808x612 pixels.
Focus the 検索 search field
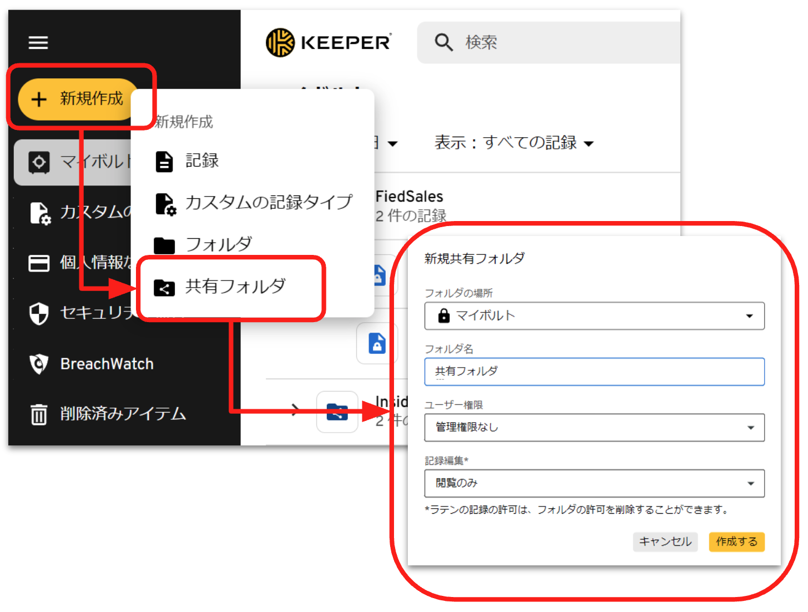tap(549, 43)
